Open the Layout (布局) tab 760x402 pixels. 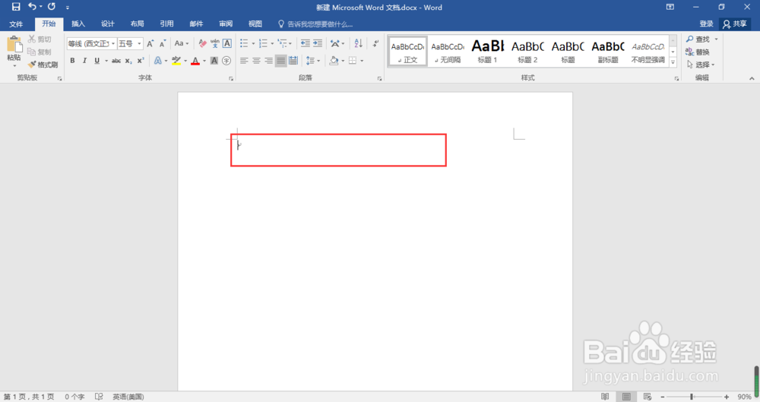pyautogui.click(x=137, y=24)
